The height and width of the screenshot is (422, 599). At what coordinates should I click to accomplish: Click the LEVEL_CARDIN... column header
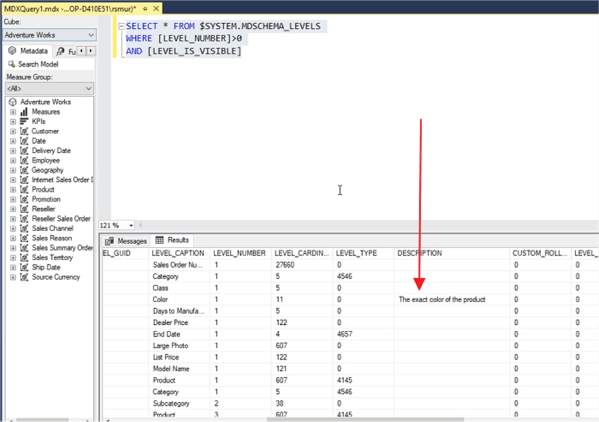click(x=301, y=253)
